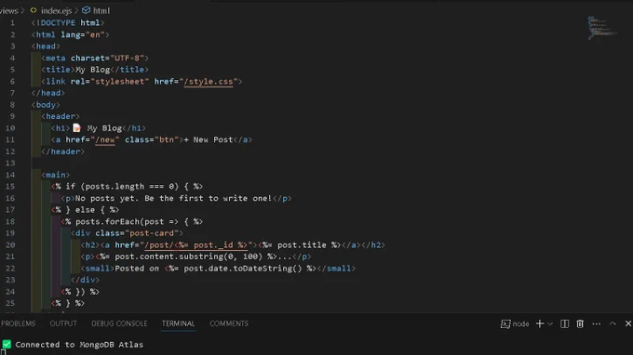633x355 pixels.
Task: Select the TERMINAL tab
Action: pos(178,323)
